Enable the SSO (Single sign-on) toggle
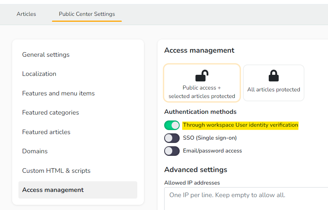 (x=172, y=138)
